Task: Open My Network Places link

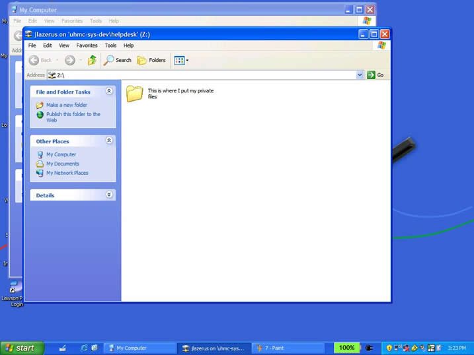Action: point(67,173)
